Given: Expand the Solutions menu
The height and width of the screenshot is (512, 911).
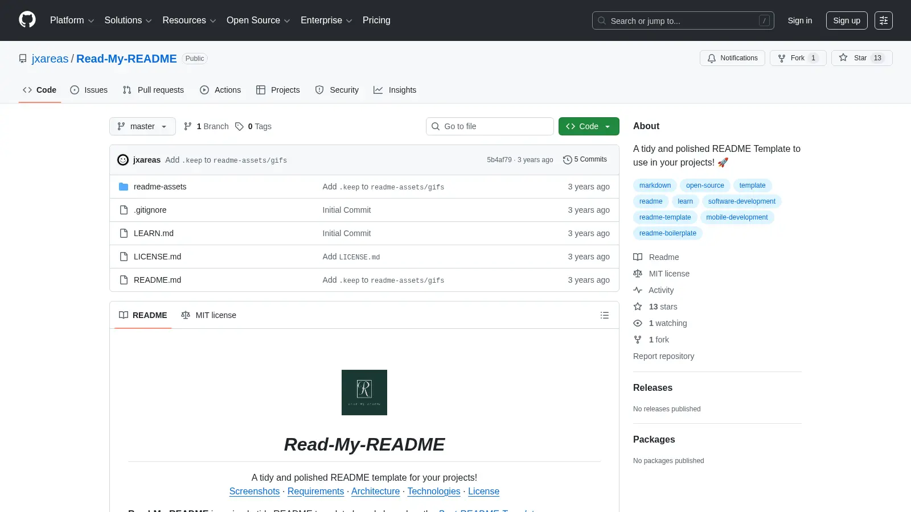Looking at the screenshot, I should (128, 20).
